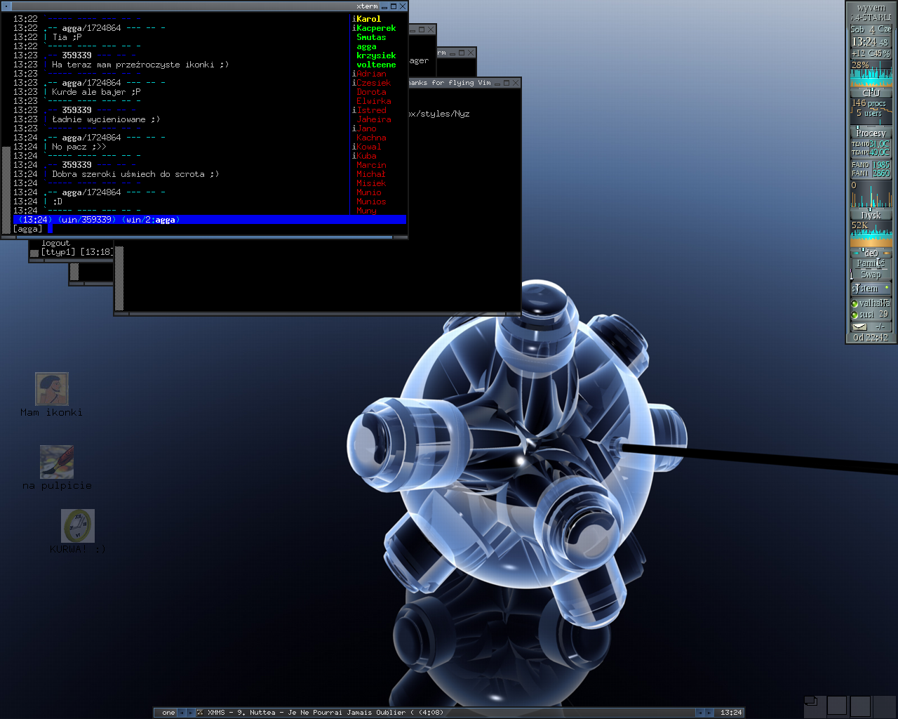898x719 pixels.
Task: Click the CPU panel label in GKrellM
Action: point(871,93)
